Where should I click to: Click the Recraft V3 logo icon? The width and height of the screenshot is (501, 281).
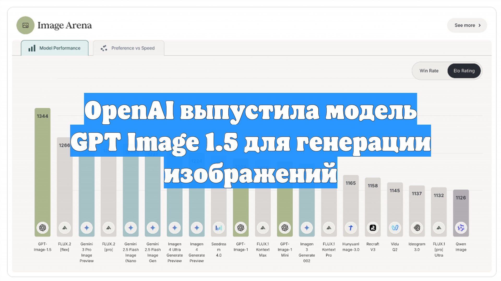coord(373,228)
